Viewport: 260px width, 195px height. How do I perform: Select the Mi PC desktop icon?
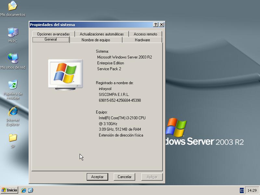point(13,35)
